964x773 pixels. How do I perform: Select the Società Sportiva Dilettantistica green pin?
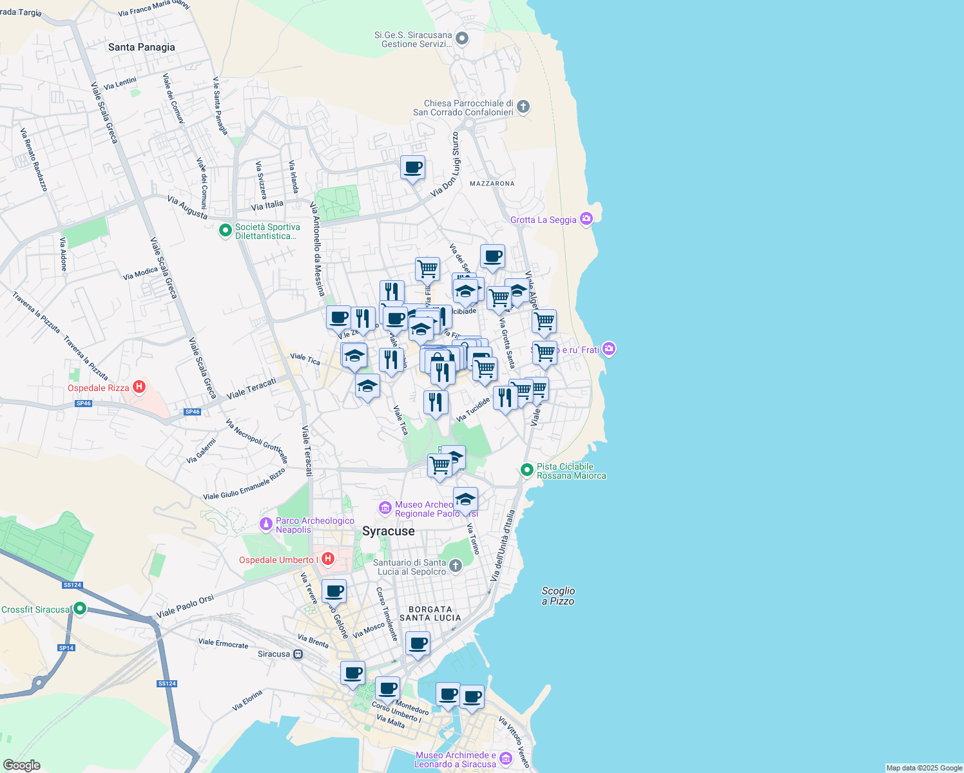226,230
